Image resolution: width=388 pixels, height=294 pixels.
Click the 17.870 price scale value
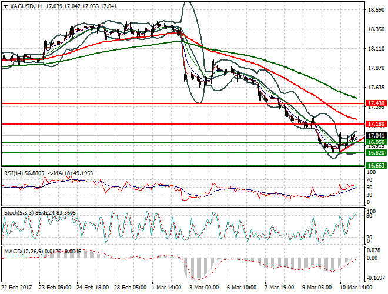point(376,68)
